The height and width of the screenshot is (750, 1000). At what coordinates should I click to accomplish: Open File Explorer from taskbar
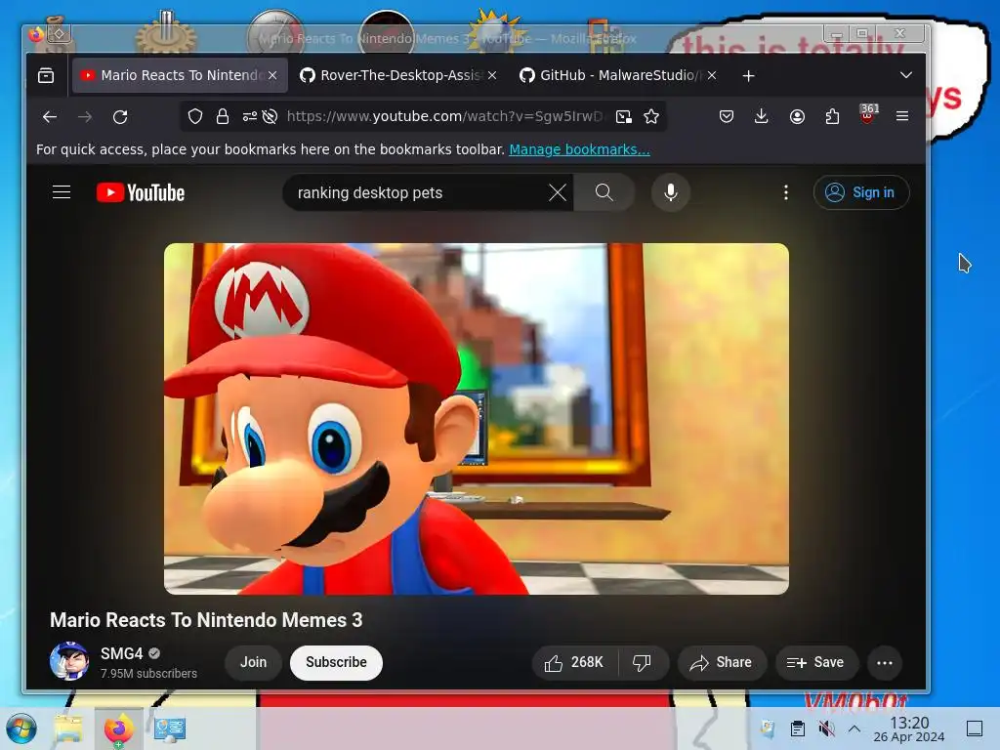click(x=68, y=729)
